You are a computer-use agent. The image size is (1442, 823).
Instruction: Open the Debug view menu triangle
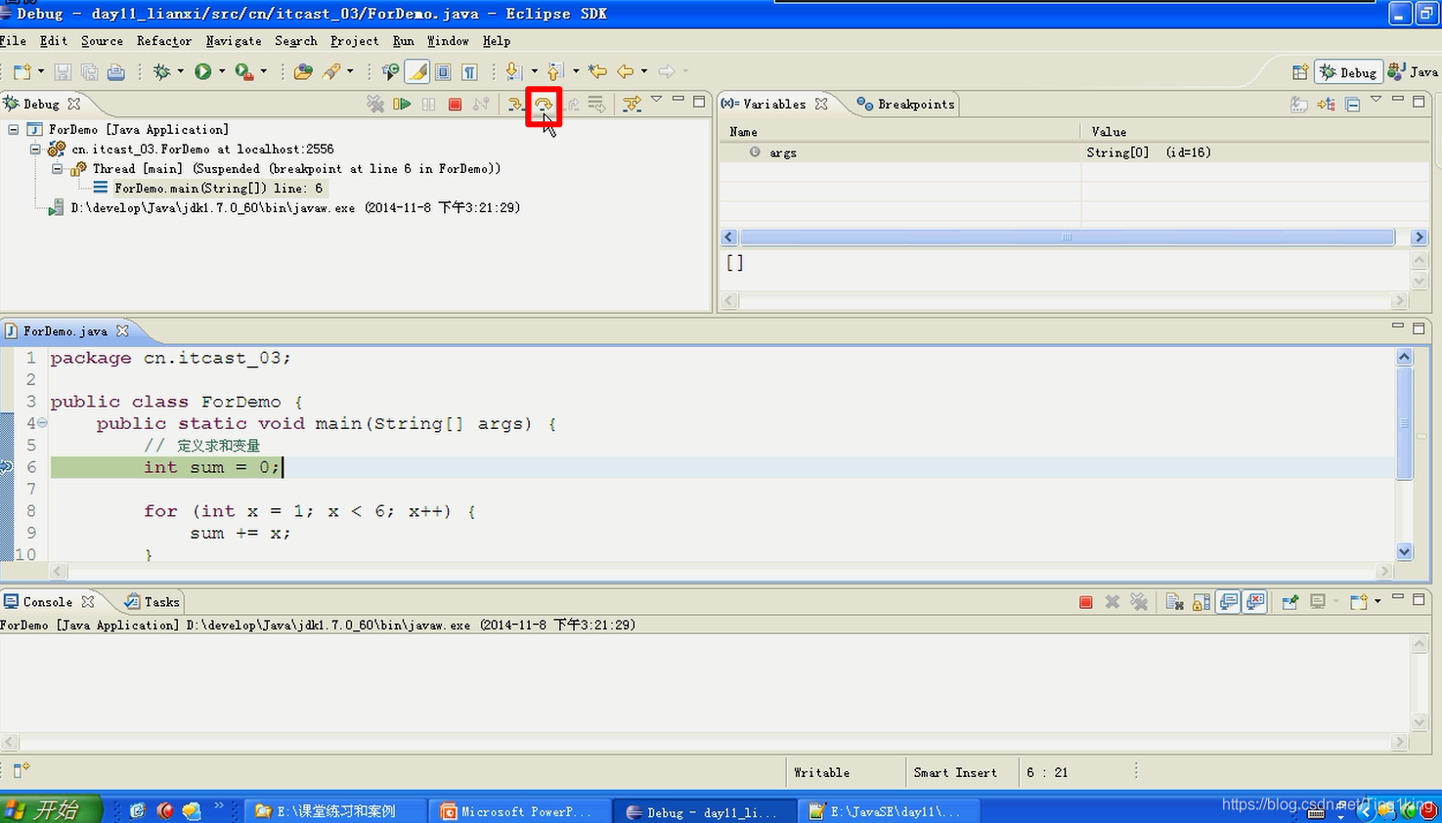657,100
